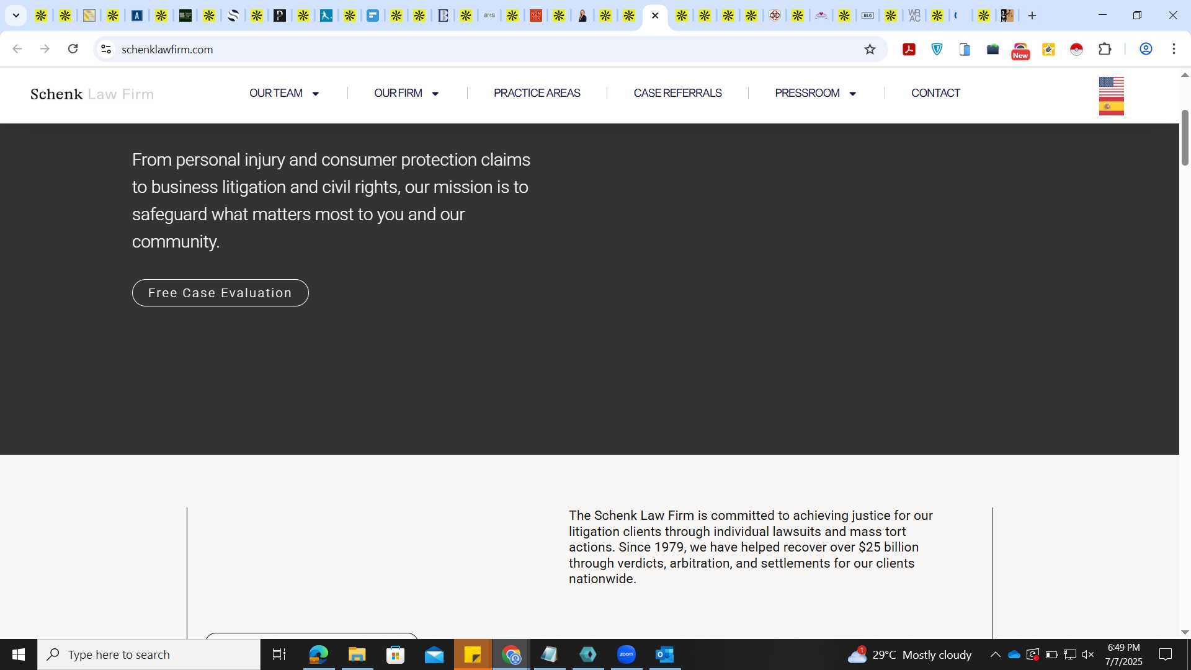Switch to the tab with BLG favicon

coord(868,16)
